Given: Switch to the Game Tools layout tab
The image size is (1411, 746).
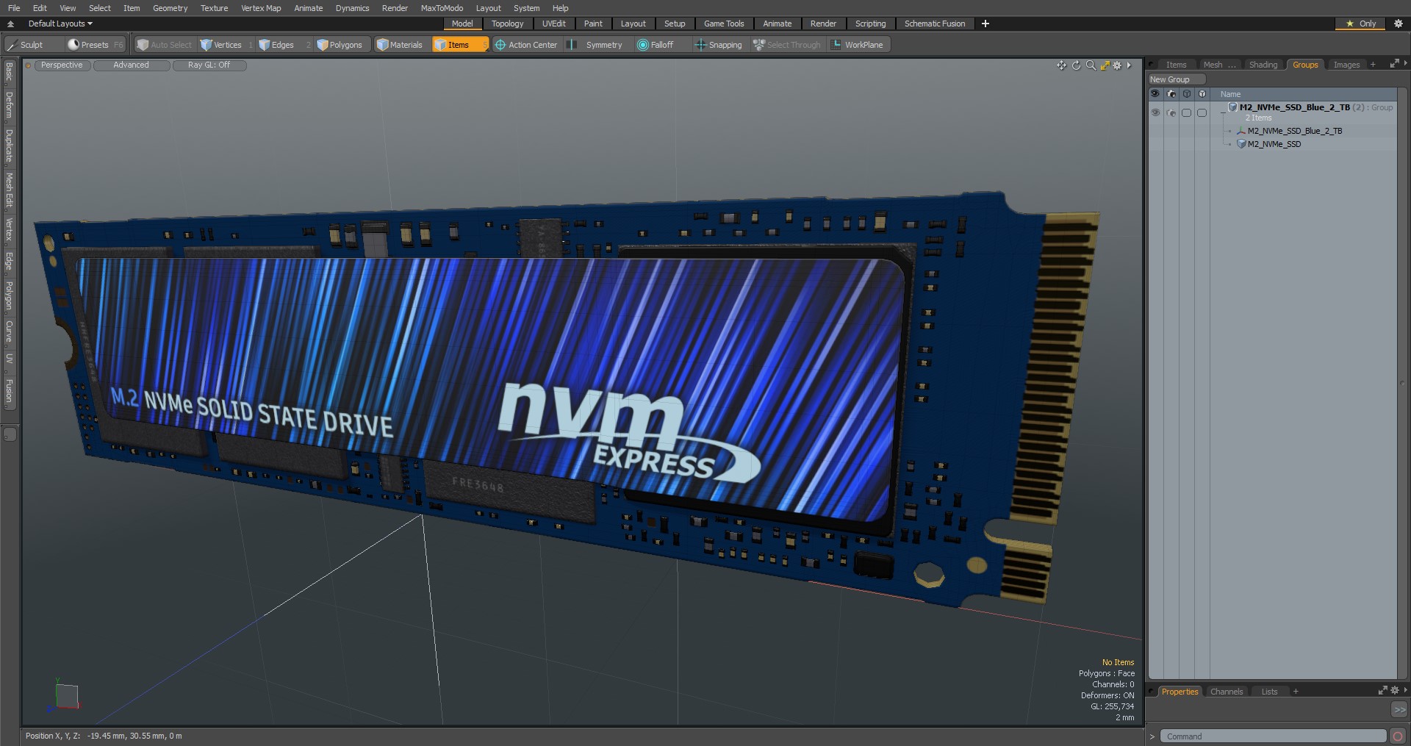Looking at the screenshot, I should coord(724,24).
